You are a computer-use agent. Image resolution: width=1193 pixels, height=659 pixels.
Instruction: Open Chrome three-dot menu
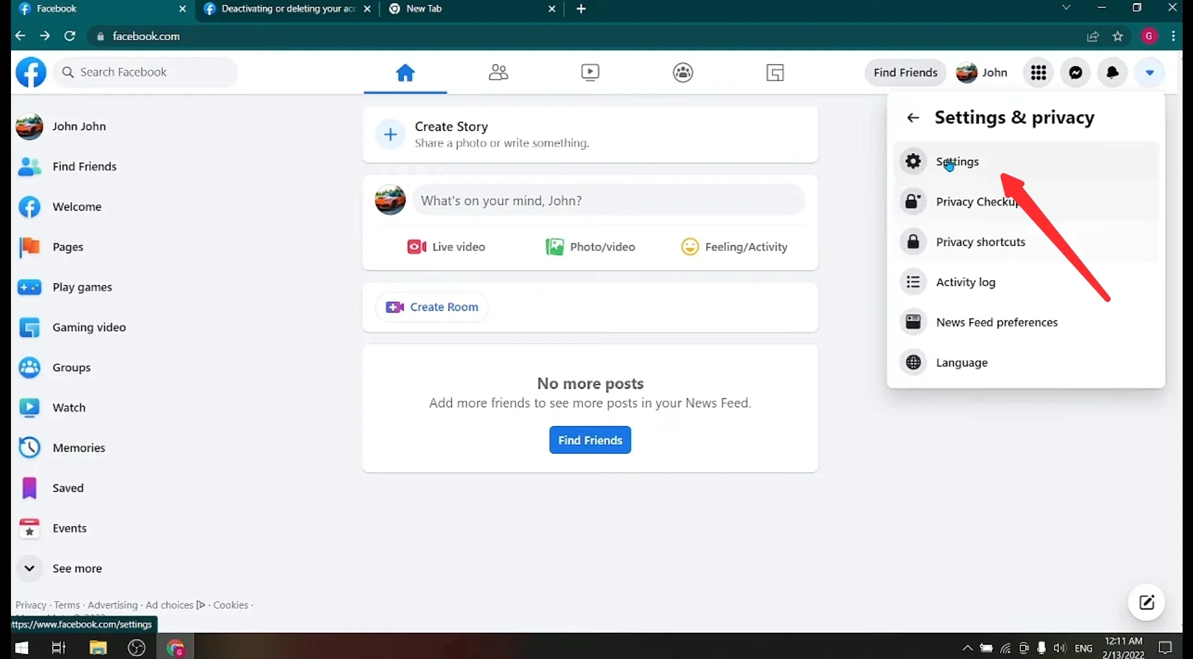tap(1173, 36)
